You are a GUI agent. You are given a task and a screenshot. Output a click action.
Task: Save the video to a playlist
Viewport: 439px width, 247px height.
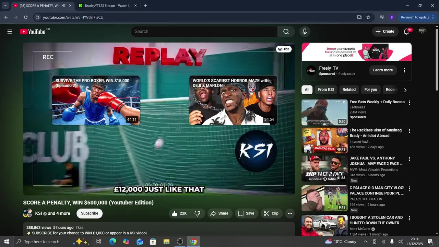pos(246,213)
